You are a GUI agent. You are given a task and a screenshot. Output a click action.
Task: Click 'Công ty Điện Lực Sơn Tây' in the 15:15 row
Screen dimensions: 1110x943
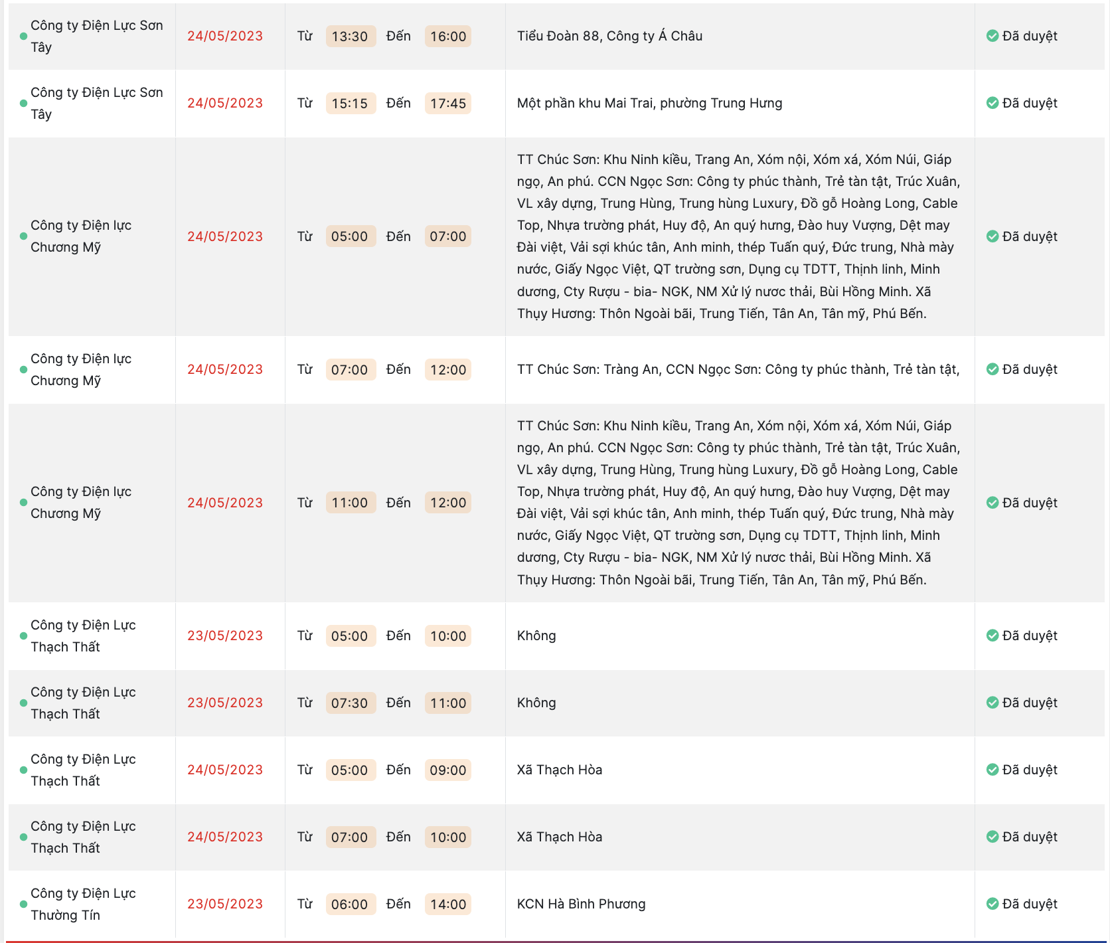[96, 103]
